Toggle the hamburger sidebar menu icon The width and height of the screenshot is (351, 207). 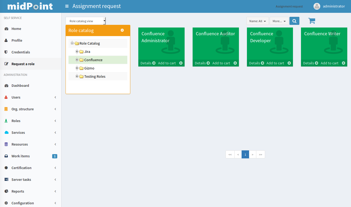pos(67,6)
